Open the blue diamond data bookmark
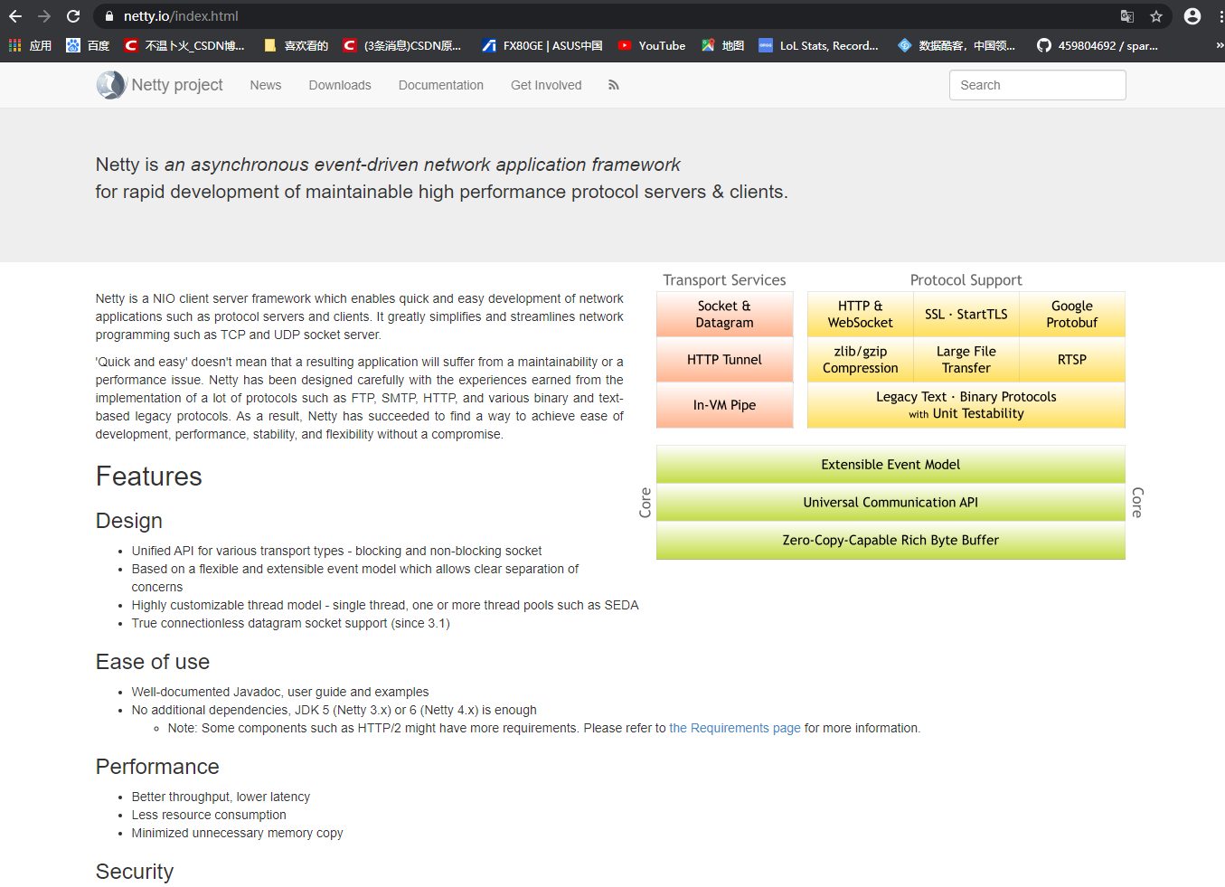 [904, 45]
